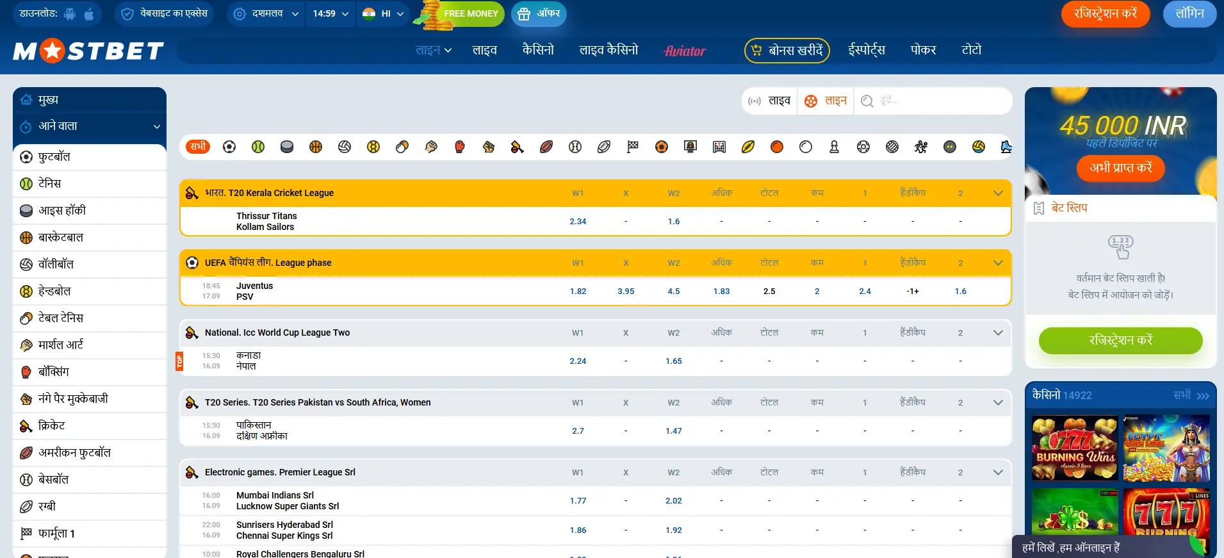This screenshot has height=558, width=1224.
Task: Open the Burning Wins casino thumbnail
Action: 1075,448
